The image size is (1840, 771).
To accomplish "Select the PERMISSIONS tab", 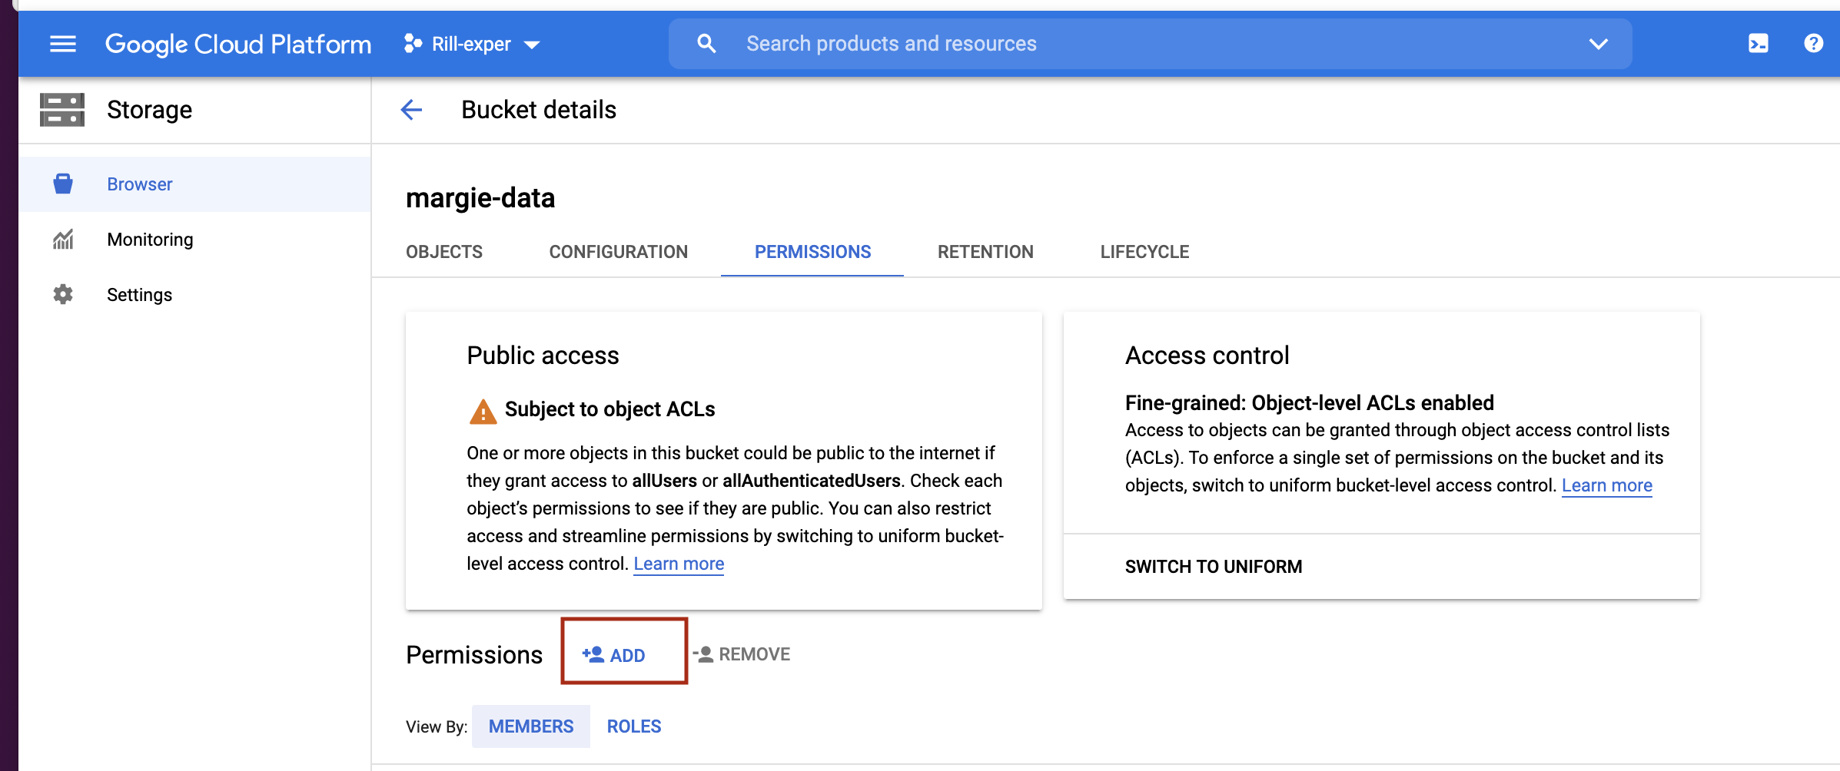I will [812, 252].
